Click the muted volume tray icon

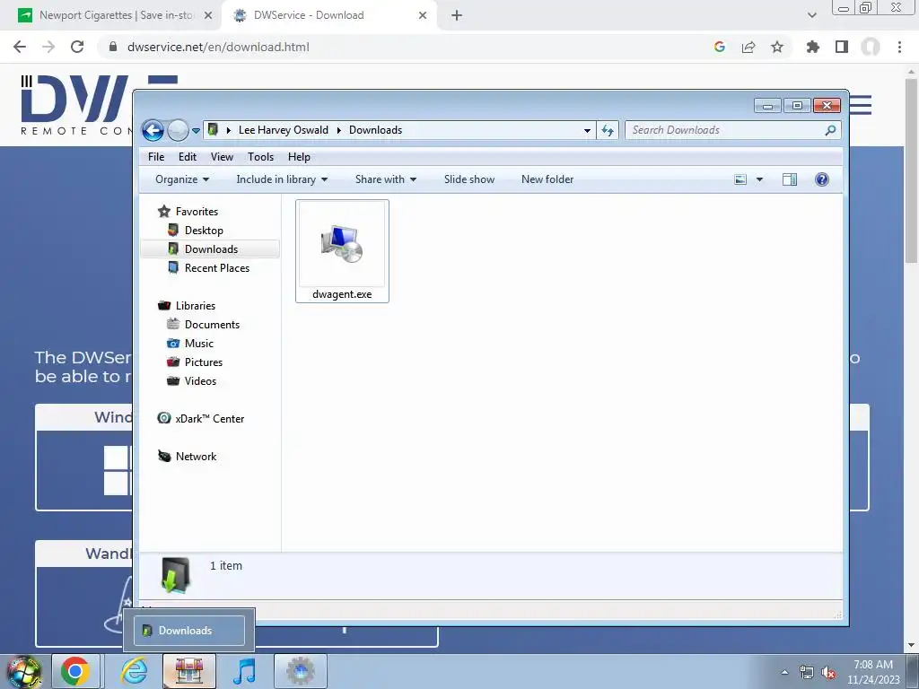click(x=828, y=673)
